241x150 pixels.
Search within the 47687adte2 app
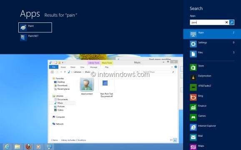(212, 87)
